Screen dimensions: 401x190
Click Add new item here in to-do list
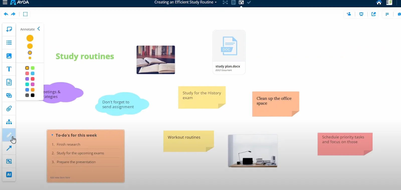60,178
